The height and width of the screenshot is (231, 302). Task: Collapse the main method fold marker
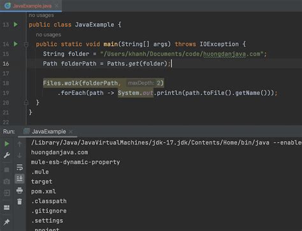pos(26,45)
